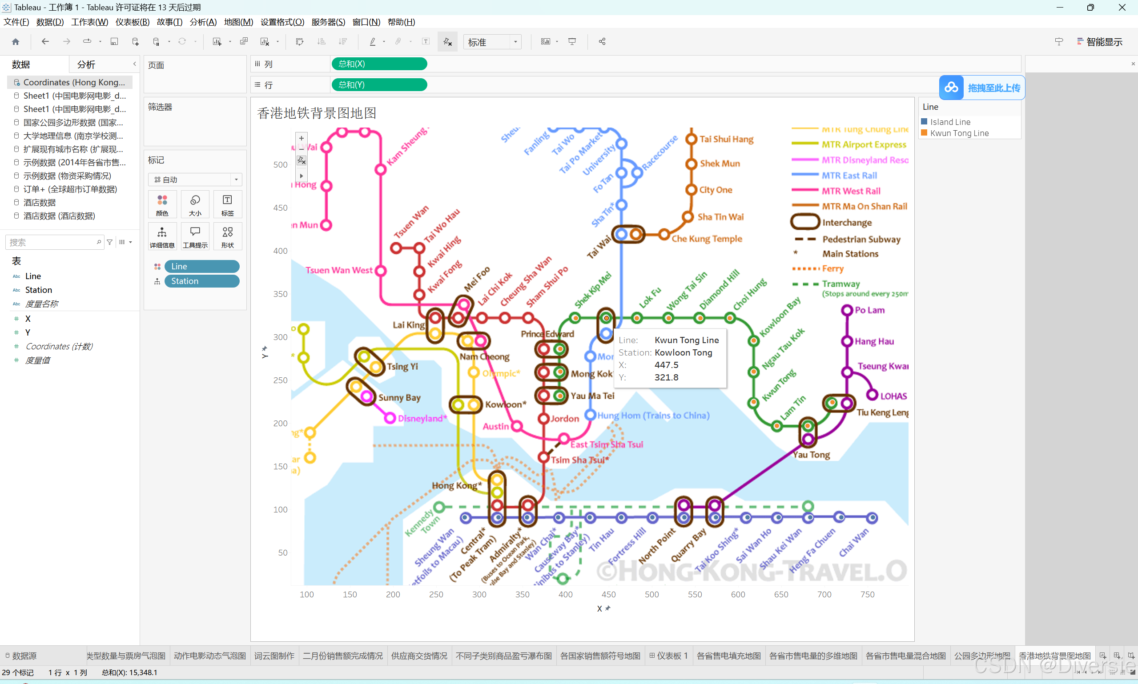Select the X measure field

pos(28,319)
